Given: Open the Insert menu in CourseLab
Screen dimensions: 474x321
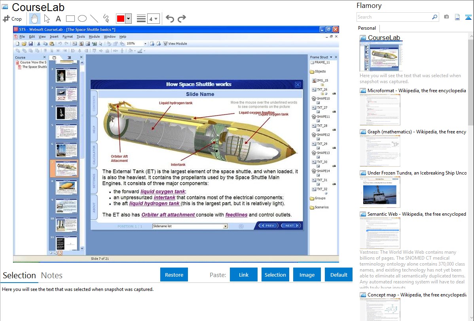Looking at the screenshot, I should coord(54,36).
